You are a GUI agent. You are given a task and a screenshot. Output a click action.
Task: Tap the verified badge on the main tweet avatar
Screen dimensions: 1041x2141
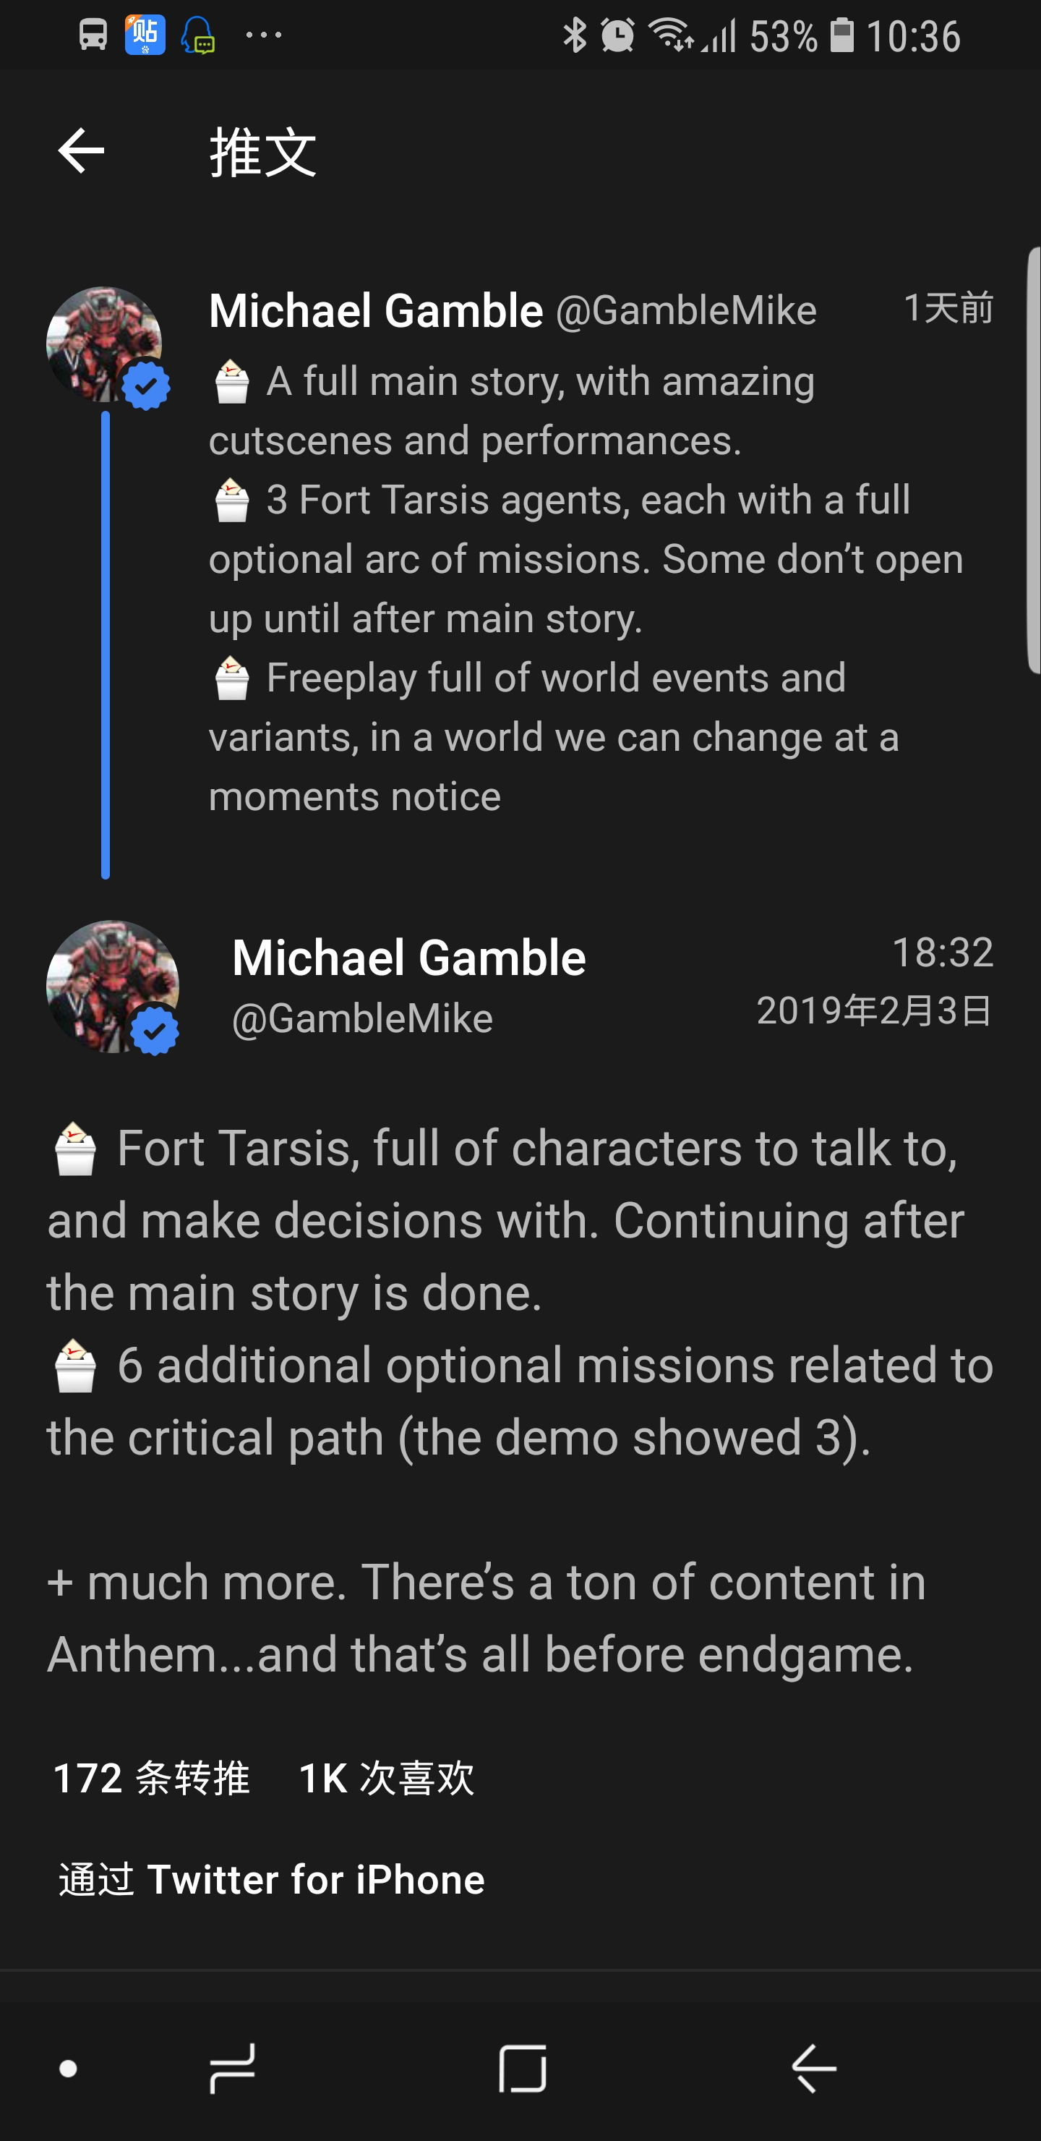click(x=155, y=1031)
